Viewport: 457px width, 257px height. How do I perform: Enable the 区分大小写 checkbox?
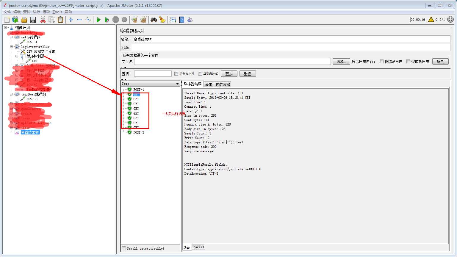click(x=176, y=74)
